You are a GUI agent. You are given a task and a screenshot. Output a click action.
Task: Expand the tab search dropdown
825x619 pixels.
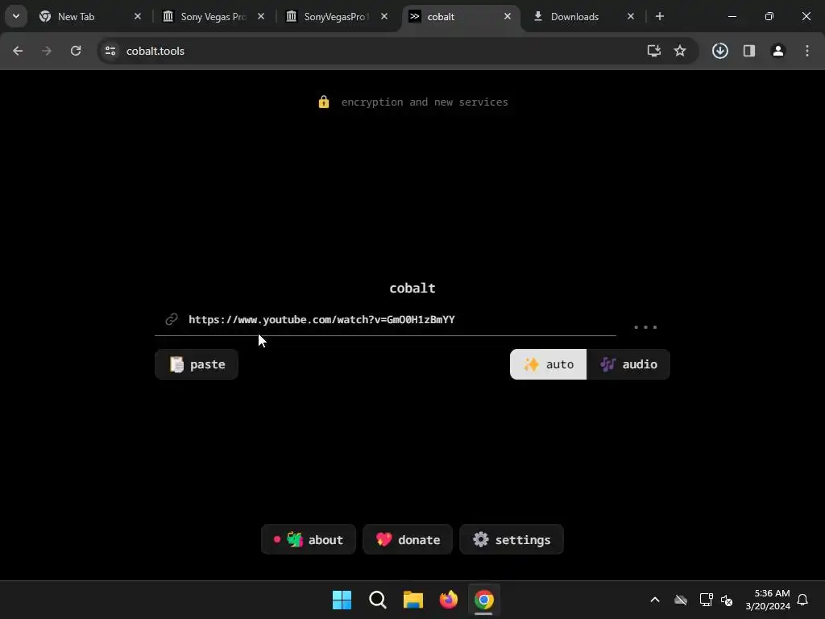(x=16, y=16)
